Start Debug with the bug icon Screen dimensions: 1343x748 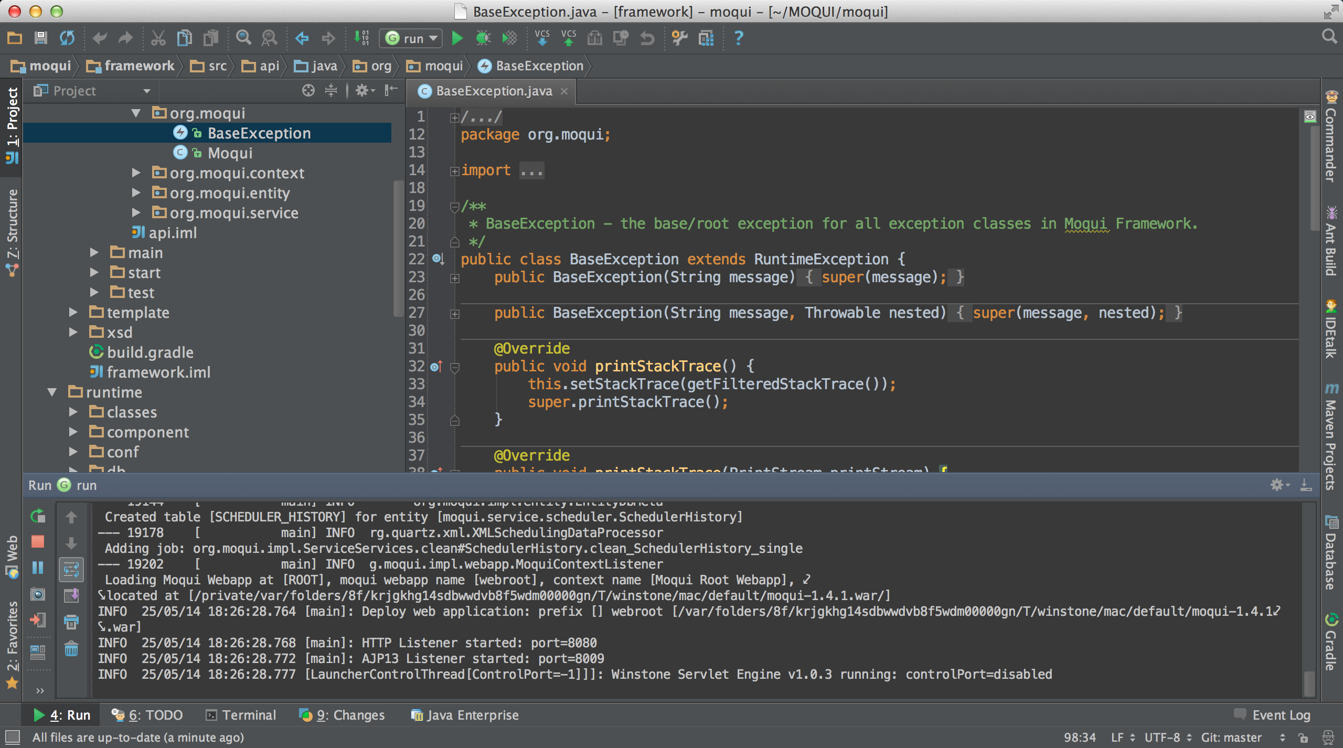pyautogui.click(x=483, y=38)
